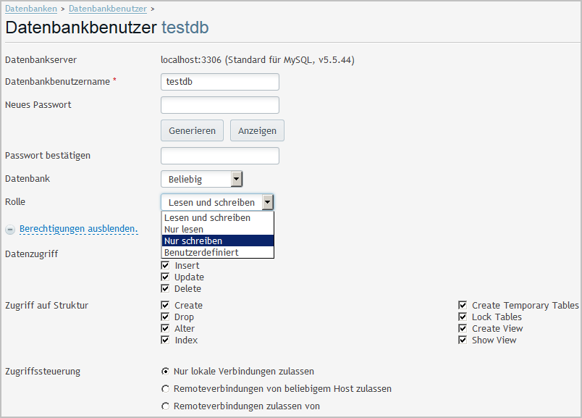Focus the Passwort bestätigen input field
Screen dimensions: 582x418
[x=220, y=156]
